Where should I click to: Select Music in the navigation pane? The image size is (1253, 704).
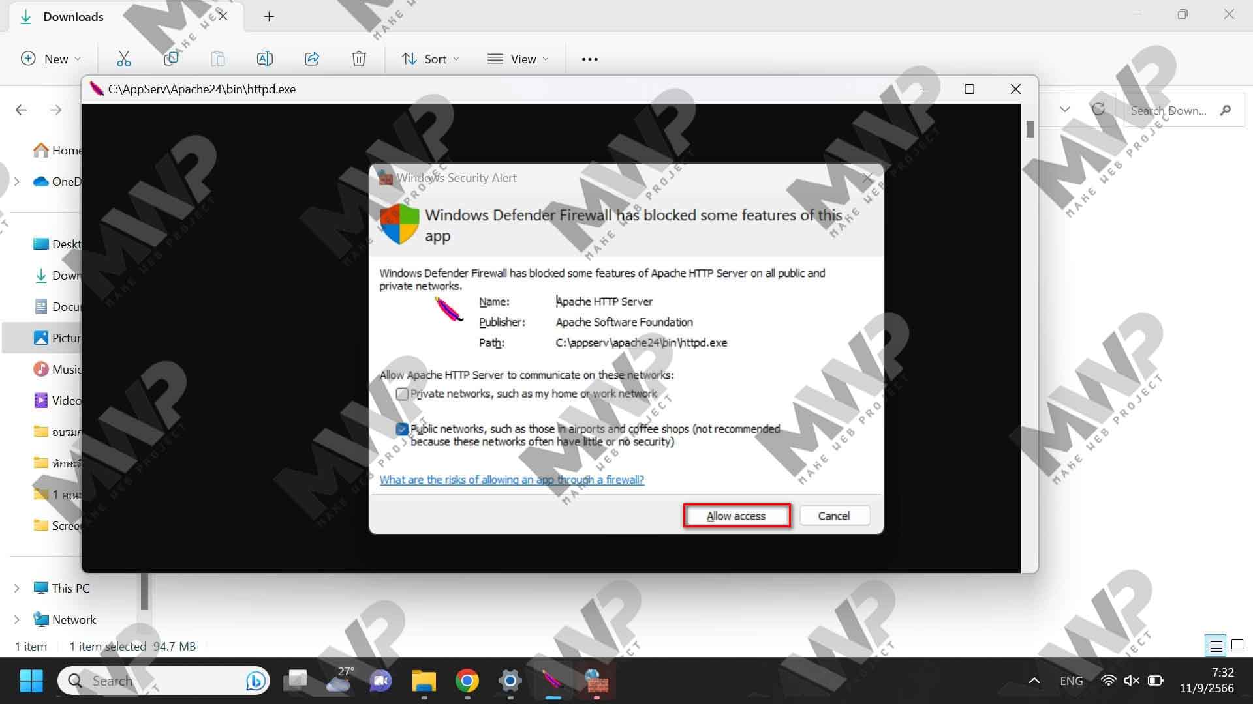(x=57, y=369)
